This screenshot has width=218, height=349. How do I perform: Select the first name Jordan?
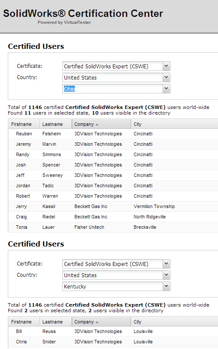pyautogui.click(x=23, y=186)
